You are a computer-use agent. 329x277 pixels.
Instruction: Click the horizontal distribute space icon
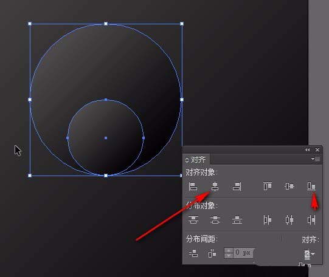coord(212,253)
